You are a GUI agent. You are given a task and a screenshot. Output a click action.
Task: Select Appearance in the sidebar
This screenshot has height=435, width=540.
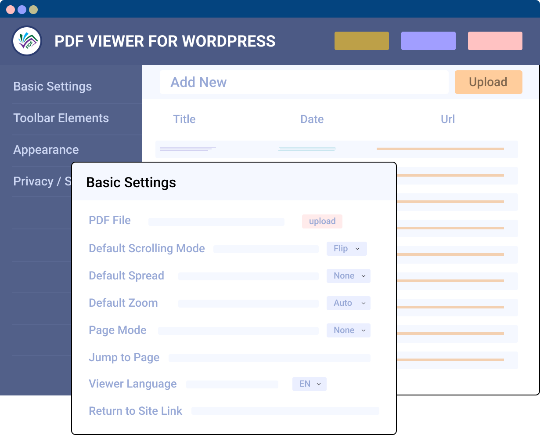point(46,150)
